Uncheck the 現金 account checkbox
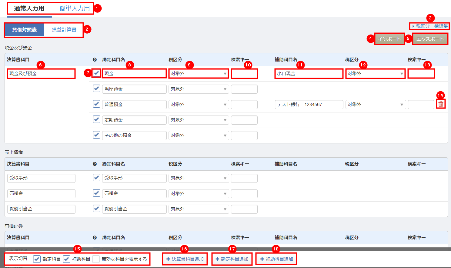 (x=96, y=73)
